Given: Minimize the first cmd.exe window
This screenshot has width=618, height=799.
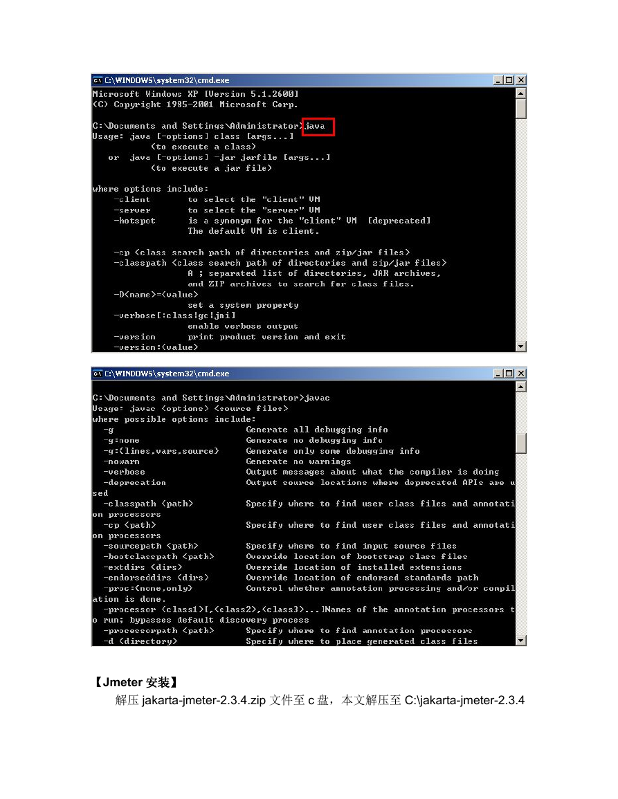Looking at the screenshot, I should [x=498, y=80].
